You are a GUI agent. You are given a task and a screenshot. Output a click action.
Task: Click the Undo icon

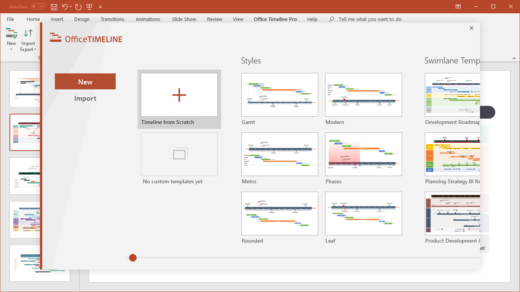(64, 6)
